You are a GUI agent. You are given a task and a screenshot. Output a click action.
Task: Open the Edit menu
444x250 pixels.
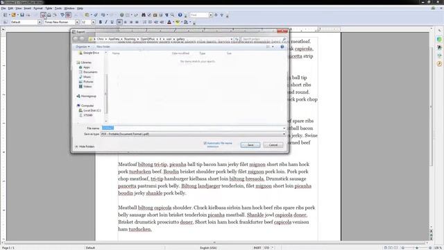click(x=10, y=8)
